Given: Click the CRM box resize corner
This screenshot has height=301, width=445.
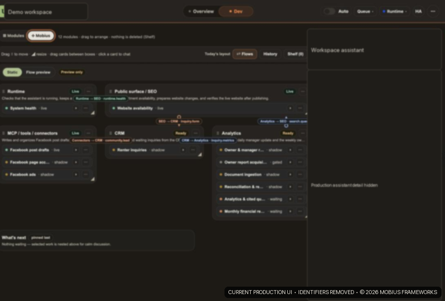Looking at the screenshot, I should 200,155.
